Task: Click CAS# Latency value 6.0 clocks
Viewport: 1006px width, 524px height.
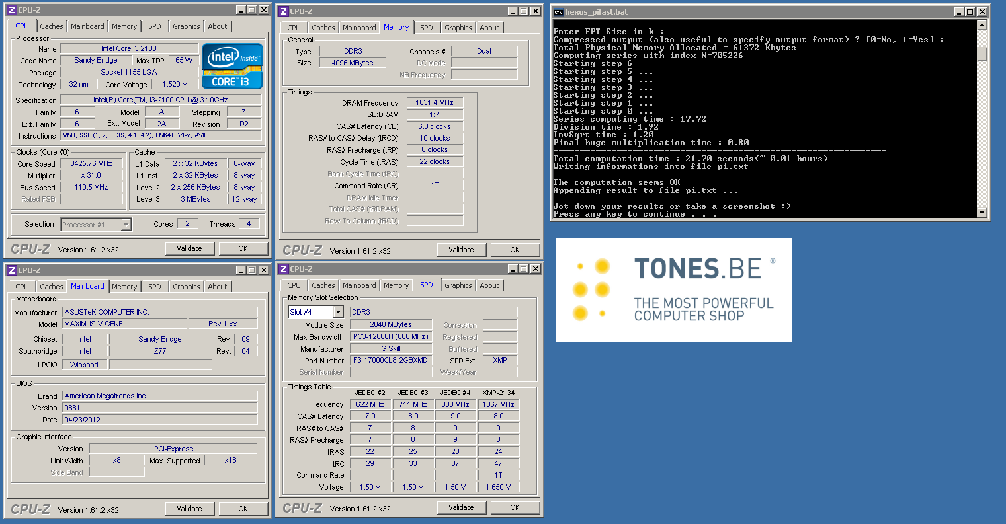Action: tap(435, 126)
